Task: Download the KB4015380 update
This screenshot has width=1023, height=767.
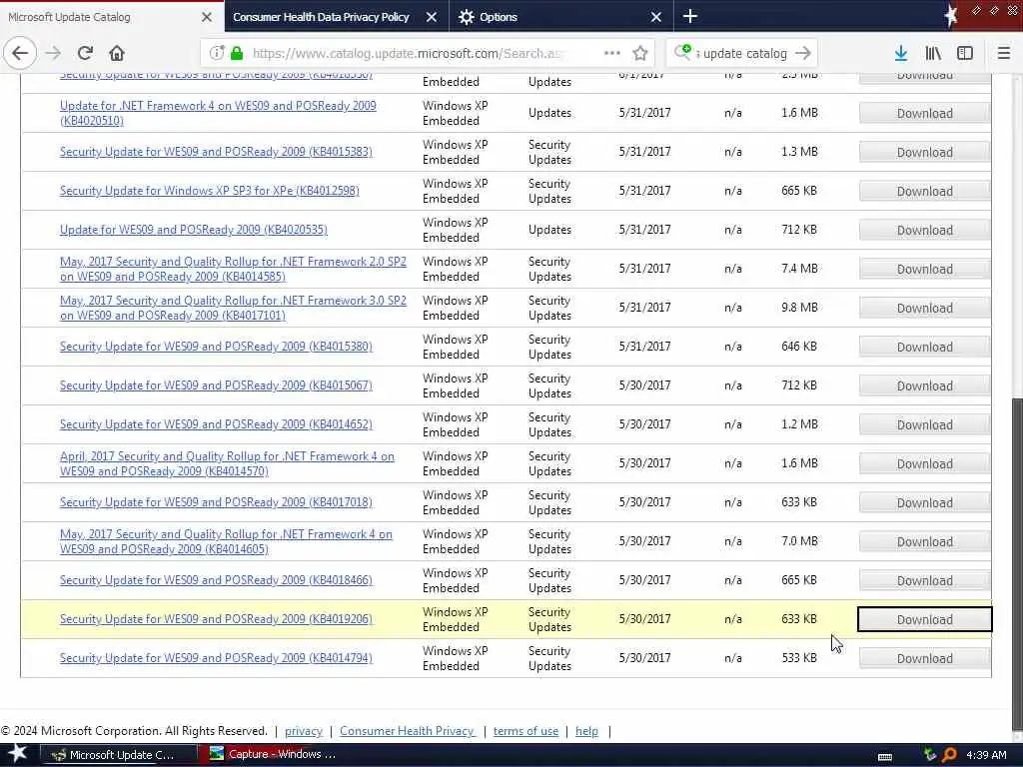Action: click(x=924, y=347)
